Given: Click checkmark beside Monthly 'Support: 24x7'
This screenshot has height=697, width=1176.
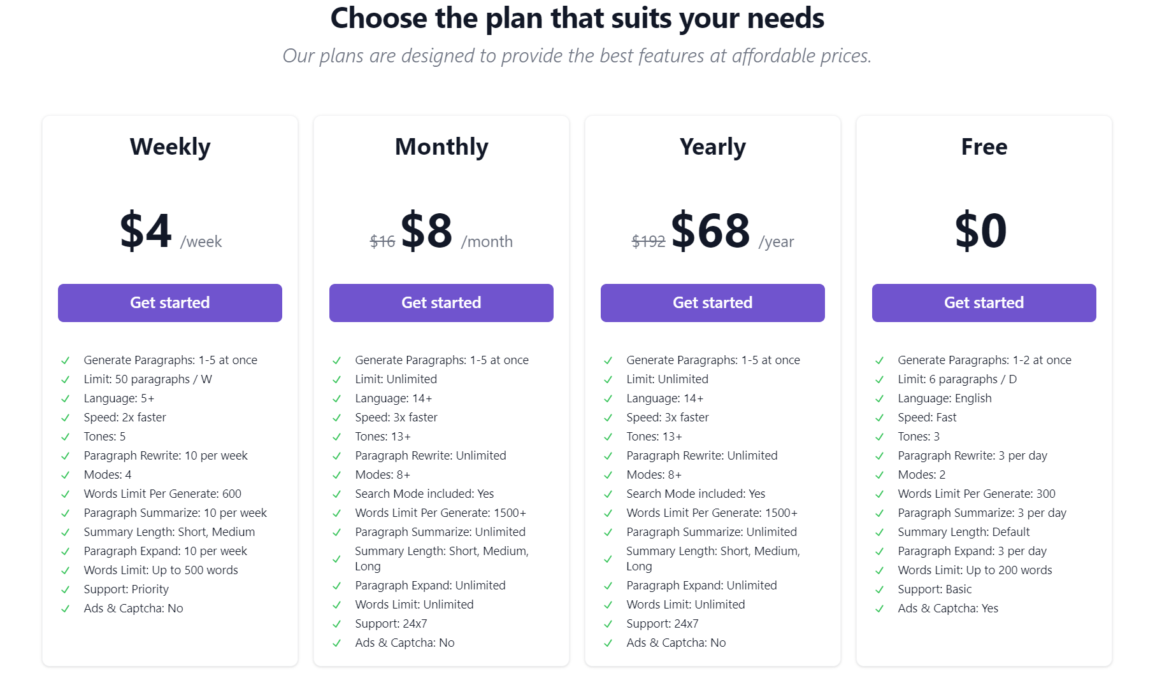Looking at the screenshot, I should click(x=337, y=624).
